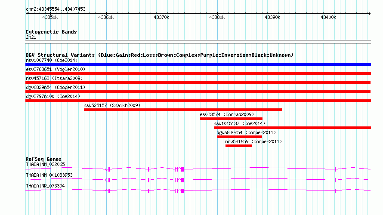This screenshot has height=215, width=383.
Task: Open the nsv525157 (Shaikh2009) label
Action: (x=112, y=105)
